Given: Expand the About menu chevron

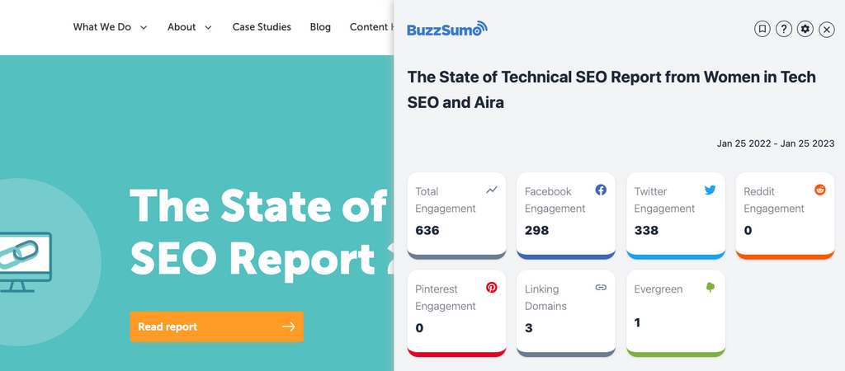Looking at the screenshot, I should pos(208,27).
